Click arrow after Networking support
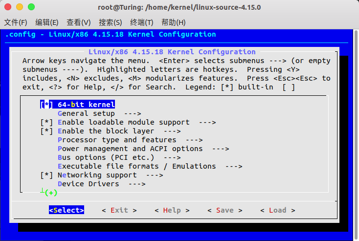Image resolution: width=359 pixels, height=241 pixels. point(155,175)
